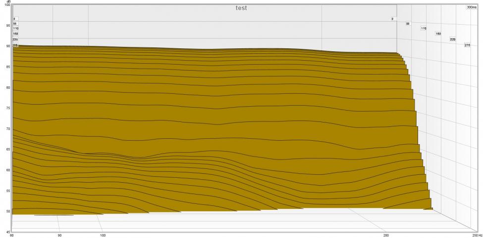Click the 220 marker on right depth axis
Image resolution: width=483 pixels, height=238 pixels.
[452, 40]
